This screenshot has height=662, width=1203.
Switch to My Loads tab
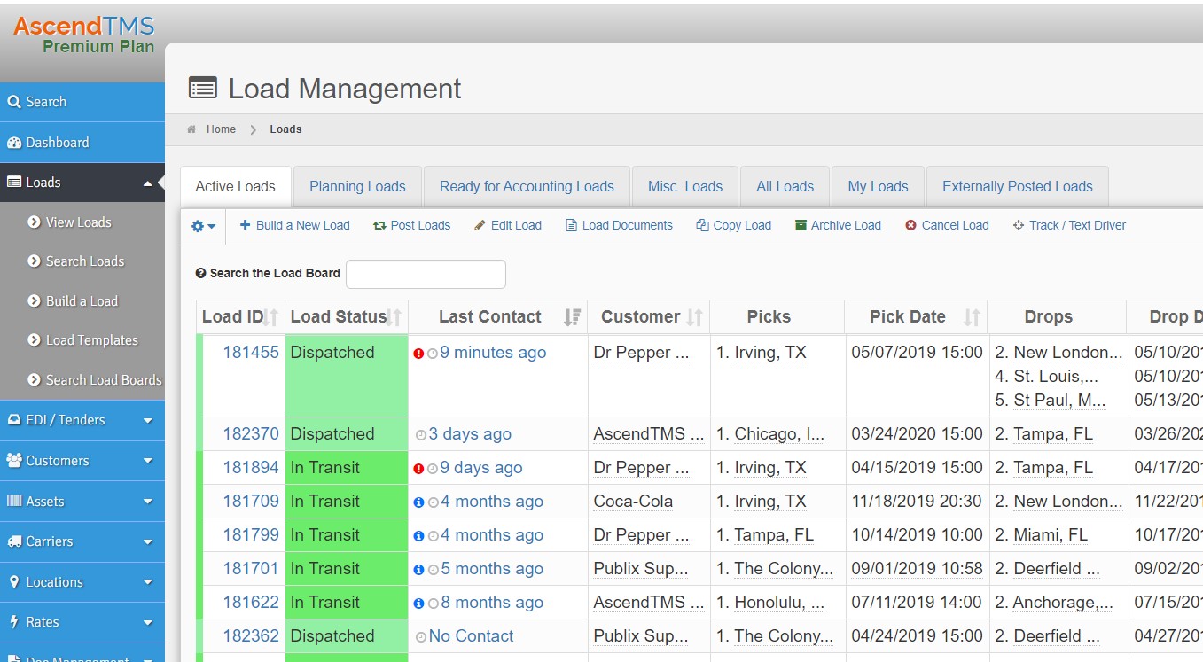[x=878, y=186]
